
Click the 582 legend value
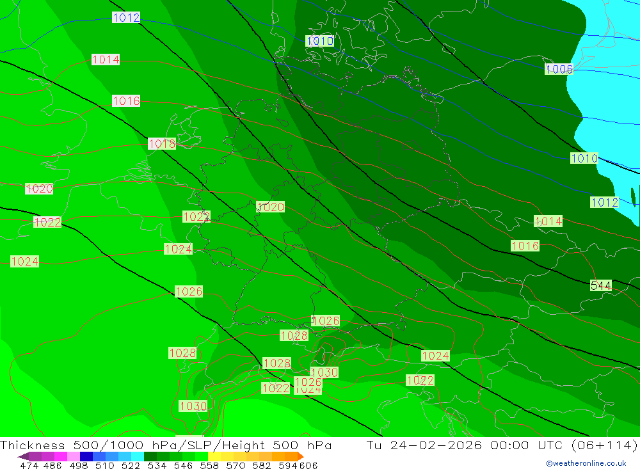[261, 465]
